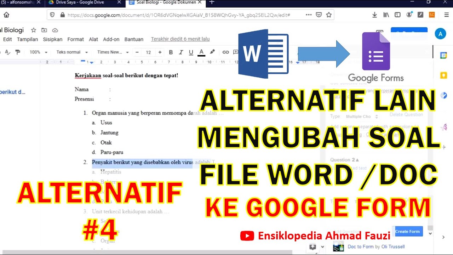Collapse Question 2 section arrow
453x255 pixels.
coord(357,160)
